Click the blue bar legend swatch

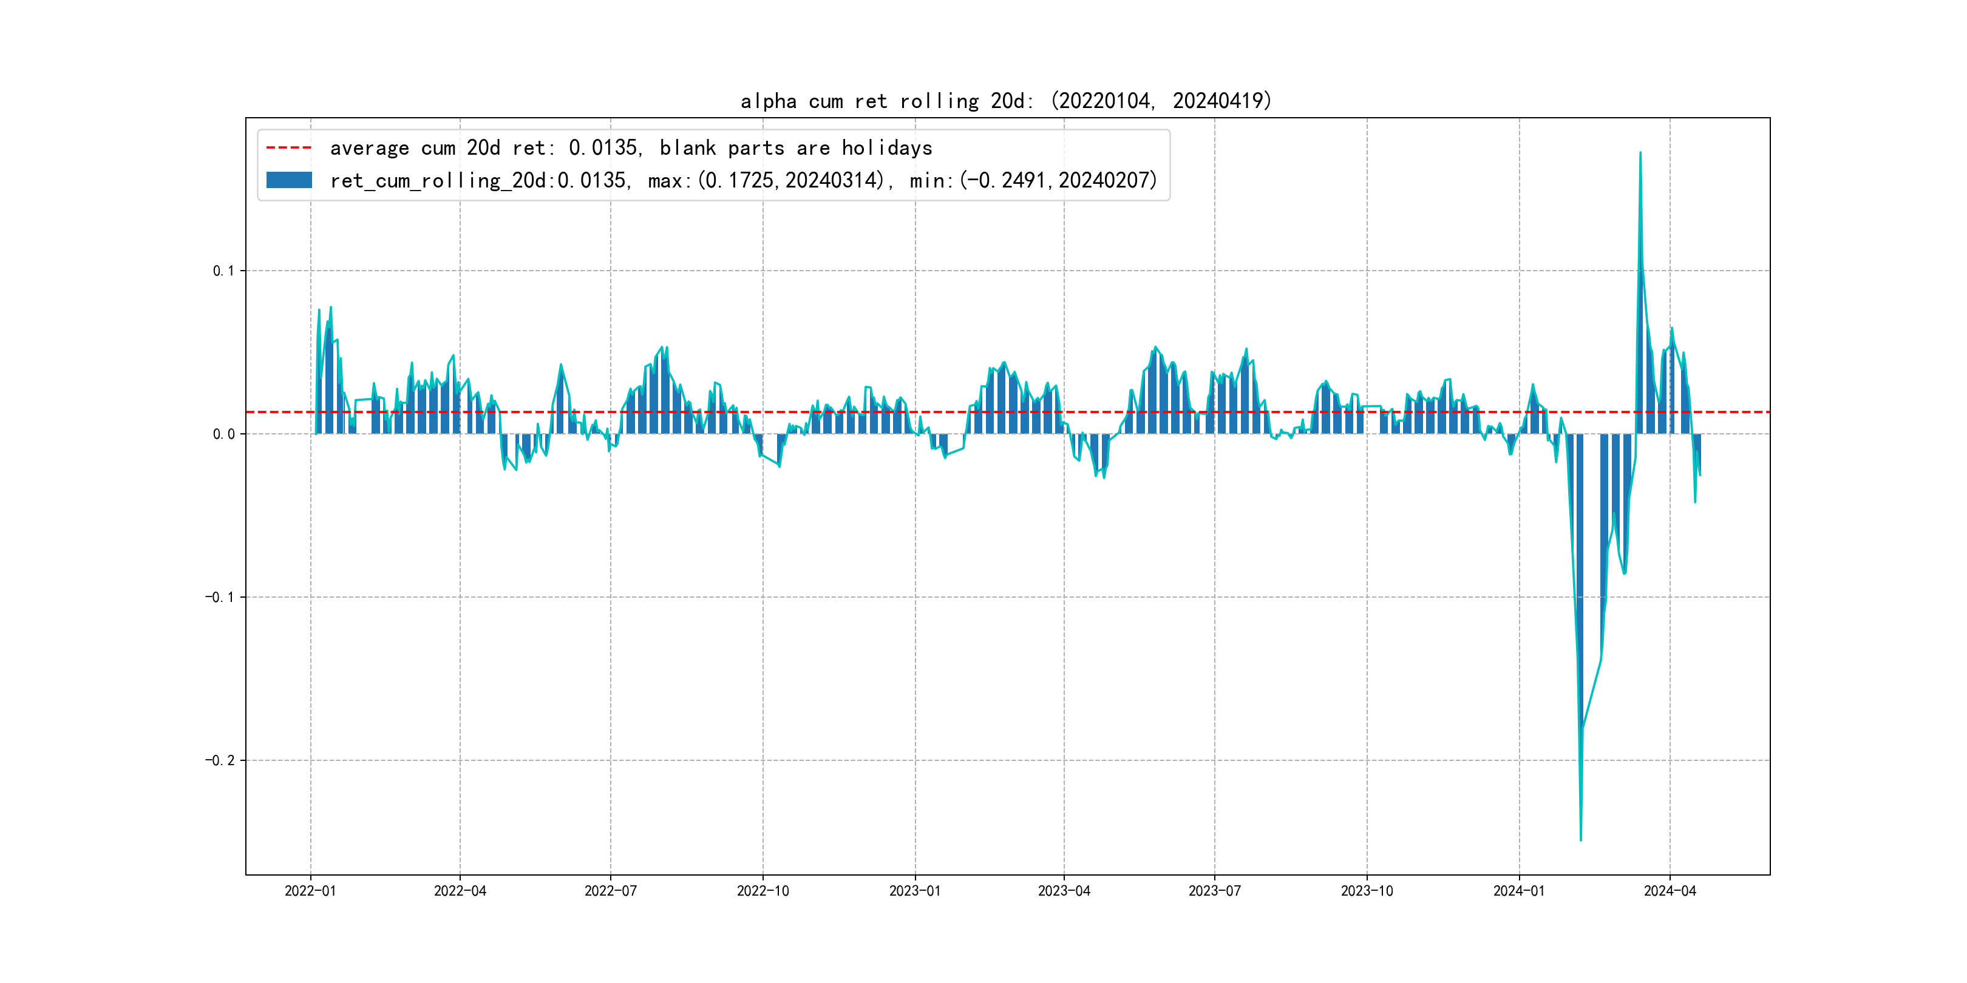click(x=288, y=180)
